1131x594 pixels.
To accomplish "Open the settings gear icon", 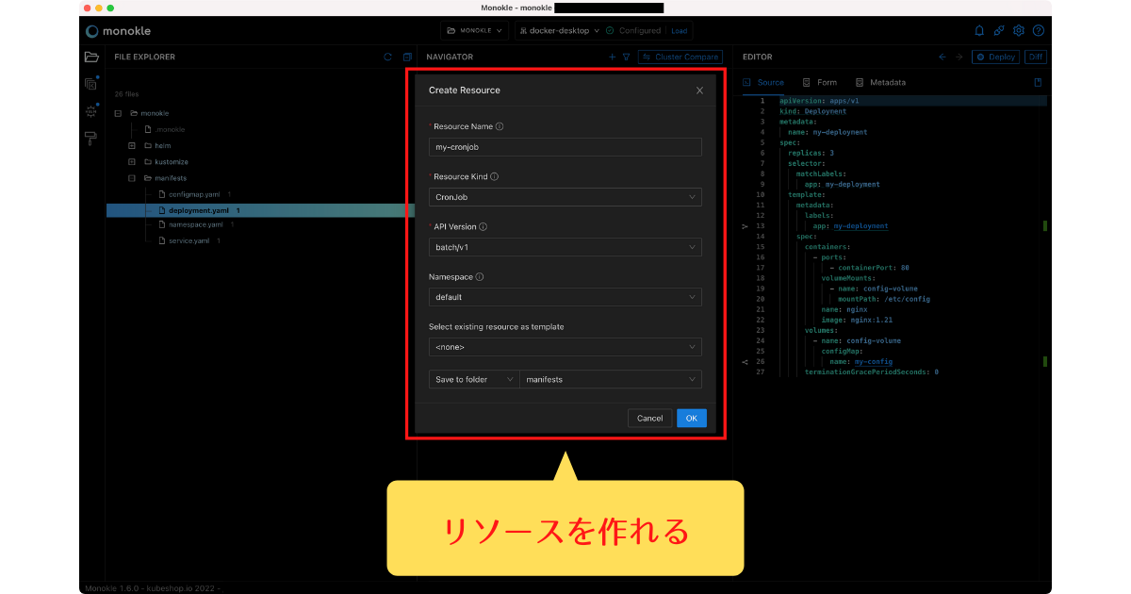I will (x=1019, y=30).
